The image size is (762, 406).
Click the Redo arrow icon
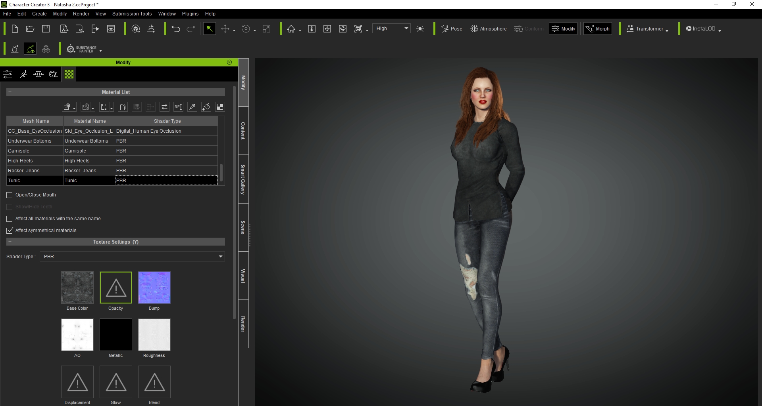tap(191, 29)
